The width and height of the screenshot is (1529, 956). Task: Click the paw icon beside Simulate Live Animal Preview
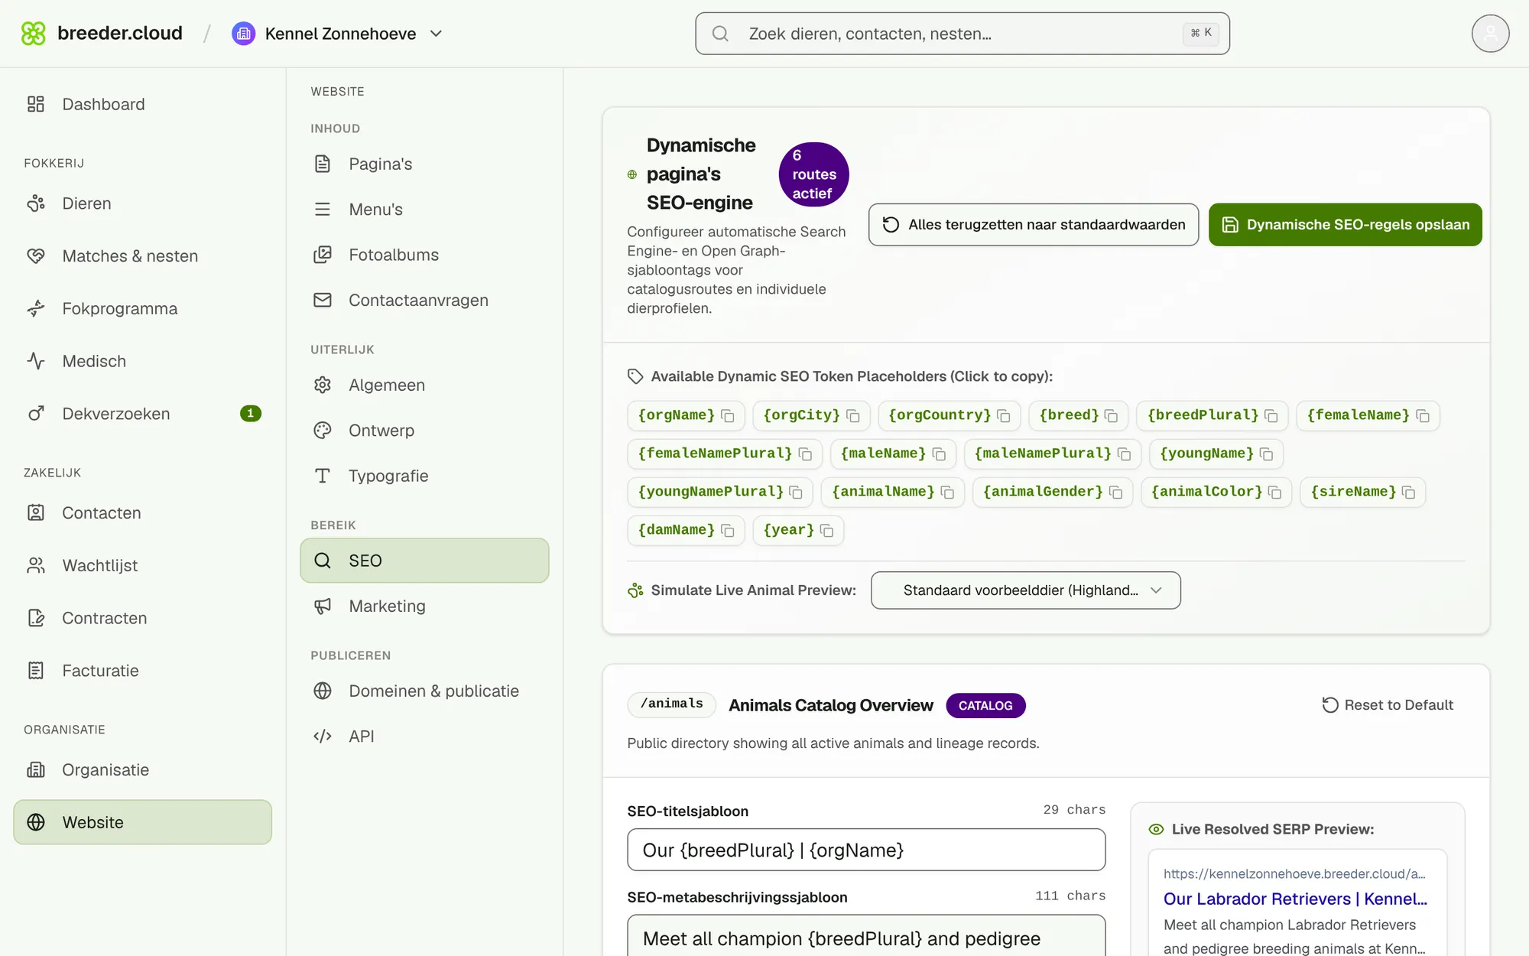pyautogui.click(x=635, y=590)
